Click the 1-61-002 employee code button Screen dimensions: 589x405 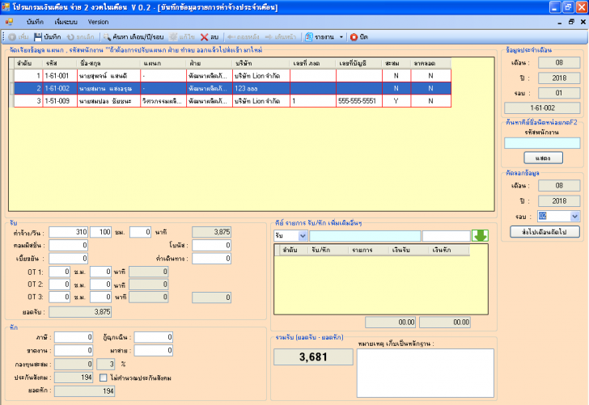click(542, 108)
